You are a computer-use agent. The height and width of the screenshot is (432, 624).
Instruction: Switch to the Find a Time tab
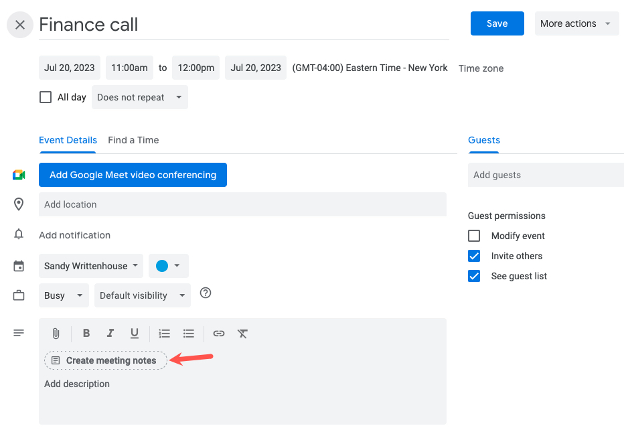[133, 140]
